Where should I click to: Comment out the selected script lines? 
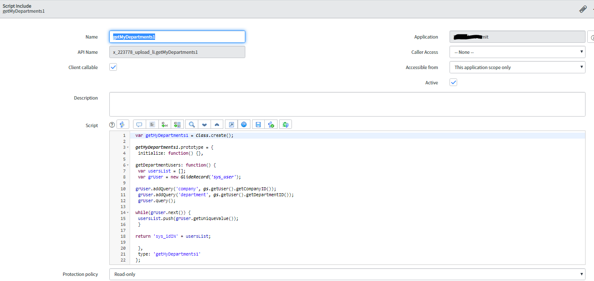(139, 124)
